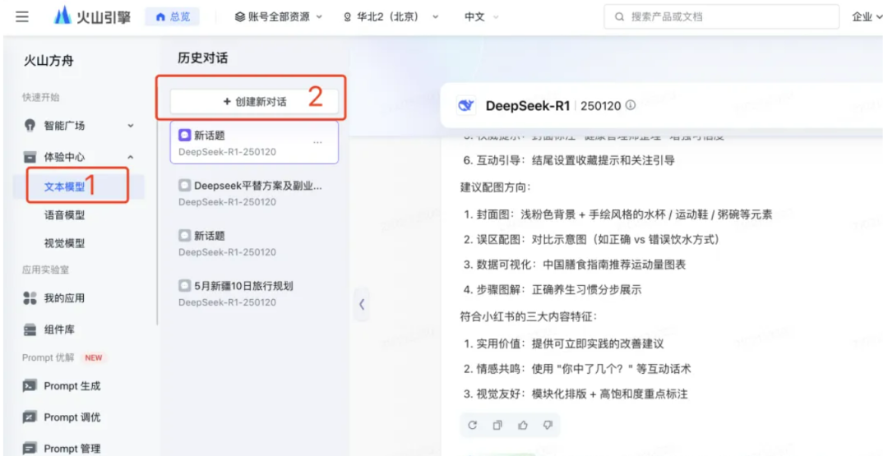Screen dimensions: 888x456
Task: Click line 封面图：浅粉色背景
Action: pyautogui.click(x=617, y=214)
